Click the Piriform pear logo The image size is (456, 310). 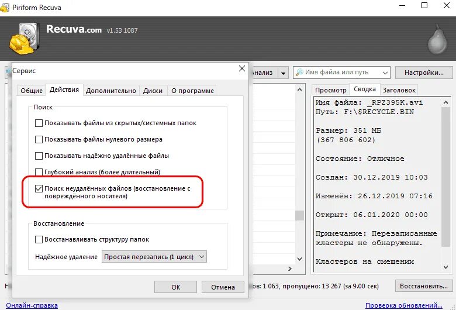click(438, 40)
